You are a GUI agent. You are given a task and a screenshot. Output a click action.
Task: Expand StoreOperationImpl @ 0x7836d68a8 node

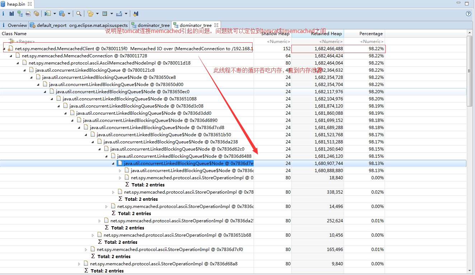79,264
